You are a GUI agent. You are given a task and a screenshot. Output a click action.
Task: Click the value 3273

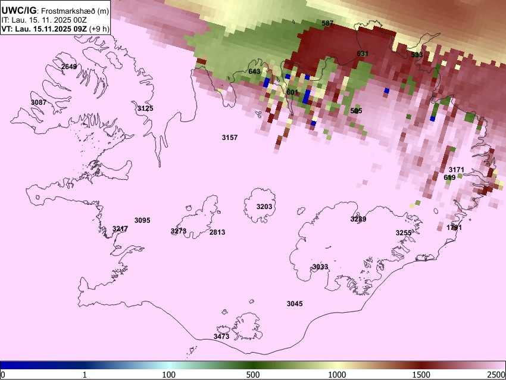pos(179,231)
